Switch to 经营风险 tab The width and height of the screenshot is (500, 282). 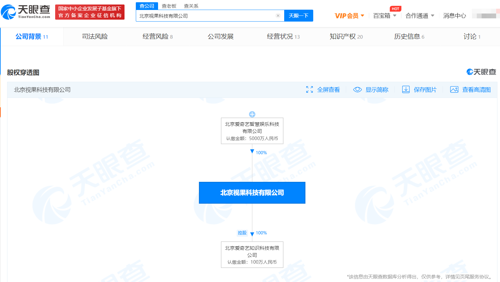click(x=158, y=37)
